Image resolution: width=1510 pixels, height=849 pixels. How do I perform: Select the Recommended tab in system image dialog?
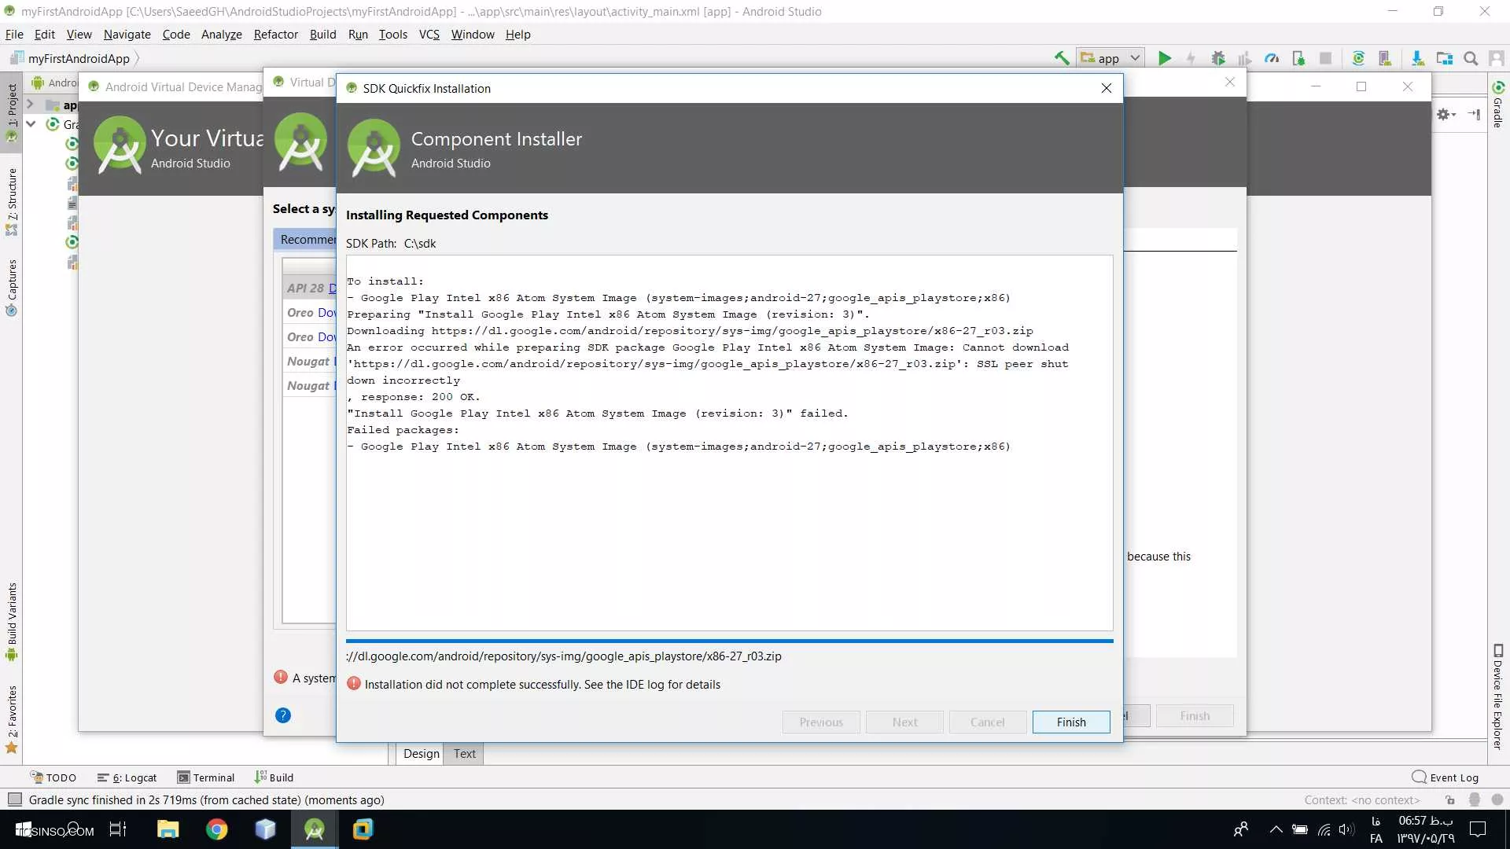coord(306,240)
